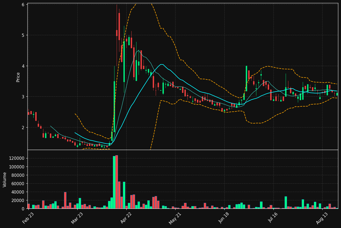Click the Volume axis label
This screenshot has height=228, width=341.
(x=5, y=180)
